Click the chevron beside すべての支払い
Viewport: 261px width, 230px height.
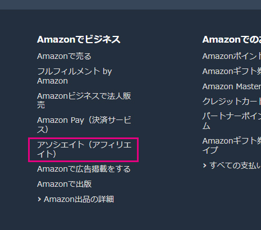(x=205, y=165)
